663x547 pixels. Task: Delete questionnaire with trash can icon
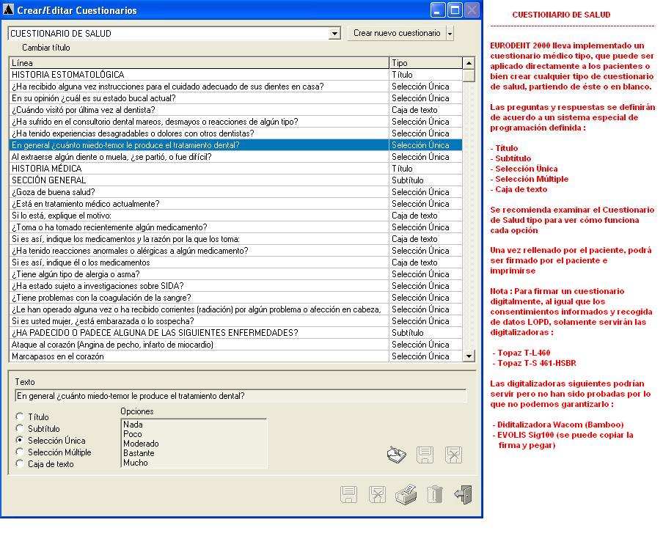[x=435, y=494]
